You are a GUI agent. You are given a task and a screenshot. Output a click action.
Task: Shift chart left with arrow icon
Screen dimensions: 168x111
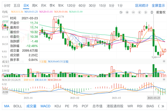pos(139,12)
